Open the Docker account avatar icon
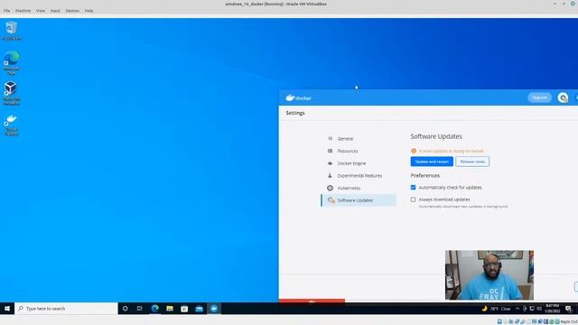The width and height of the screenshot is (578, 325). [563, 97]
